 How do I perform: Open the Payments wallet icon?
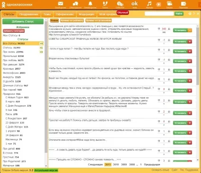pyautogui.click(x=183, y=4)
